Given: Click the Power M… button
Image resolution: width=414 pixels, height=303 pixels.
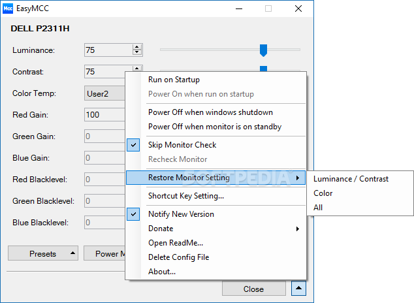Looking at the screenshot, I should [x=104, y=253].
